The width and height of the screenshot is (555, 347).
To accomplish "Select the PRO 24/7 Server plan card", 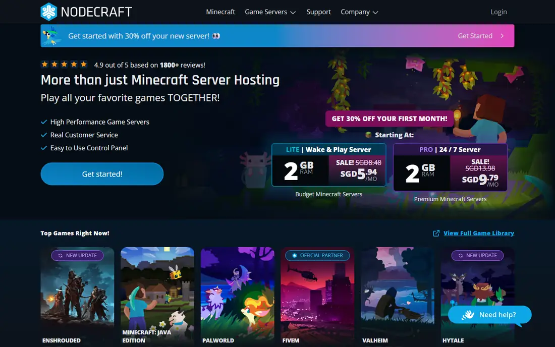I will (450, 167).
